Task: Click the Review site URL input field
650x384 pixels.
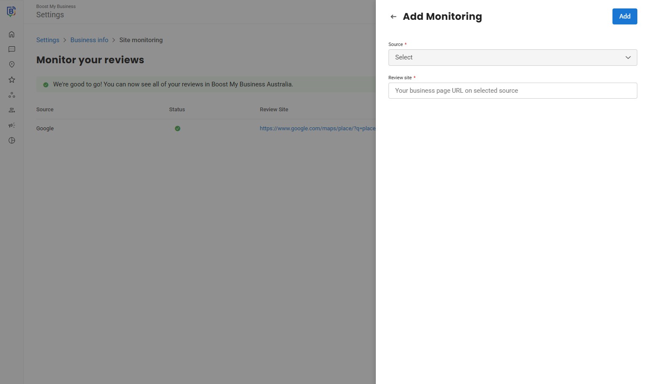Action: 512,91
